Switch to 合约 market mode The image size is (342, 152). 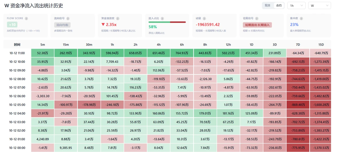(279, 5)
